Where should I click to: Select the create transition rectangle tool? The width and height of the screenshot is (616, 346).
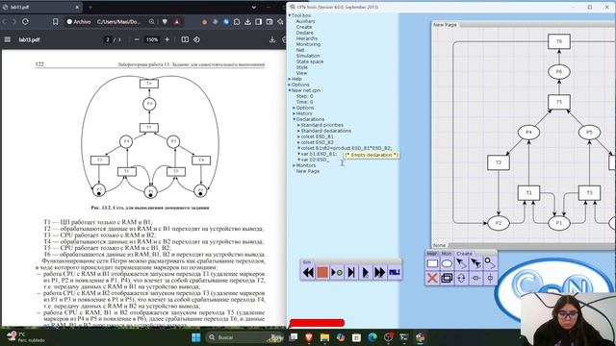pyautogui.click(x=432, y=264)
